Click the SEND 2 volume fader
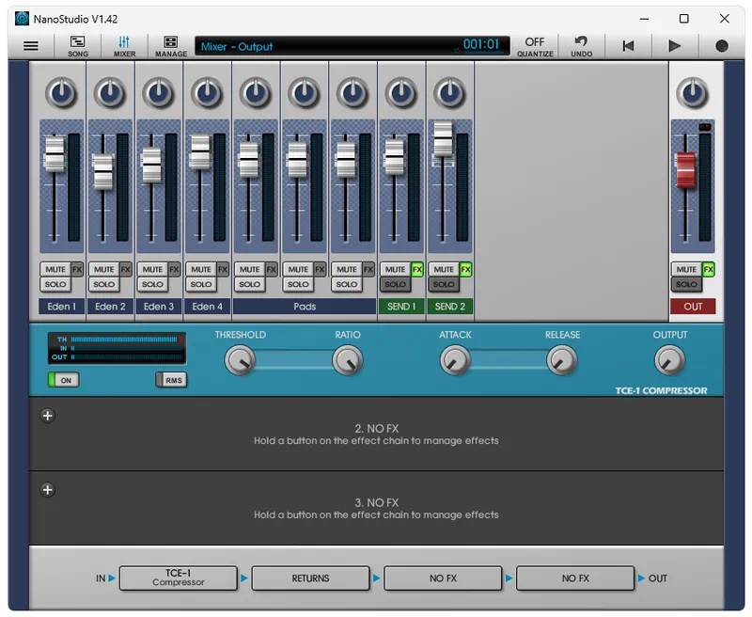 coord(443,139)
